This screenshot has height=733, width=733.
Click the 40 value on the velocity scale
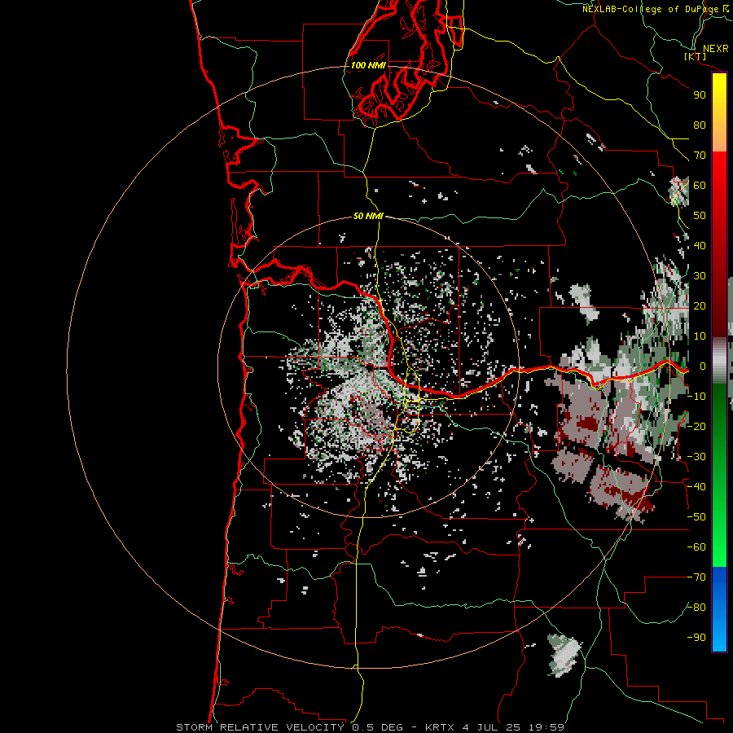[x=700, y=246]
